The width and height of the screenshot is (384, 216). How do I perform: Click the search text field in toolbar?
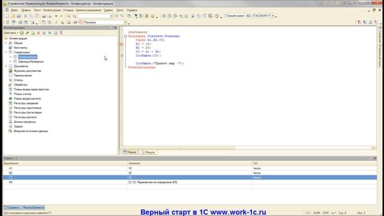click(94, 16)
